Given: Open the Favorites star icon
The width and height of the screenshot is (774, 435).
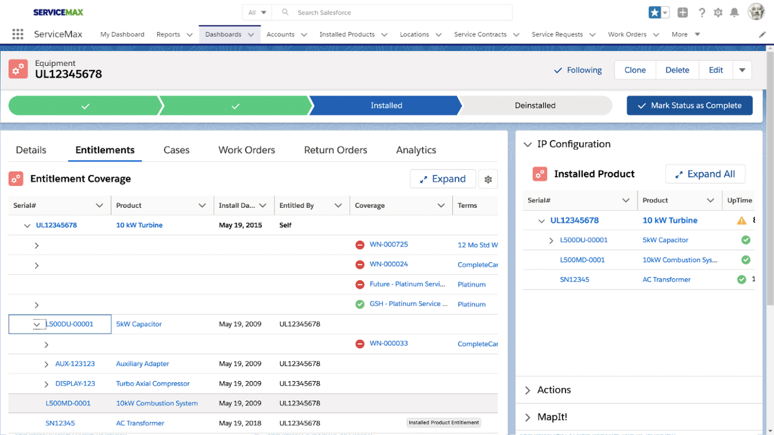Looking at the screenshot, I should tap(655, 13).
